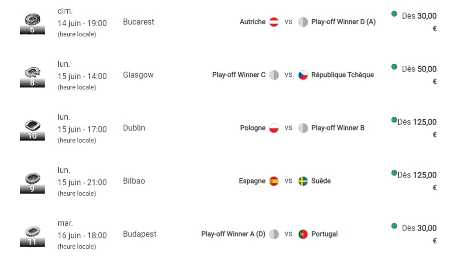Open the stadium icon numbered 9

click(x=32, y=183)
